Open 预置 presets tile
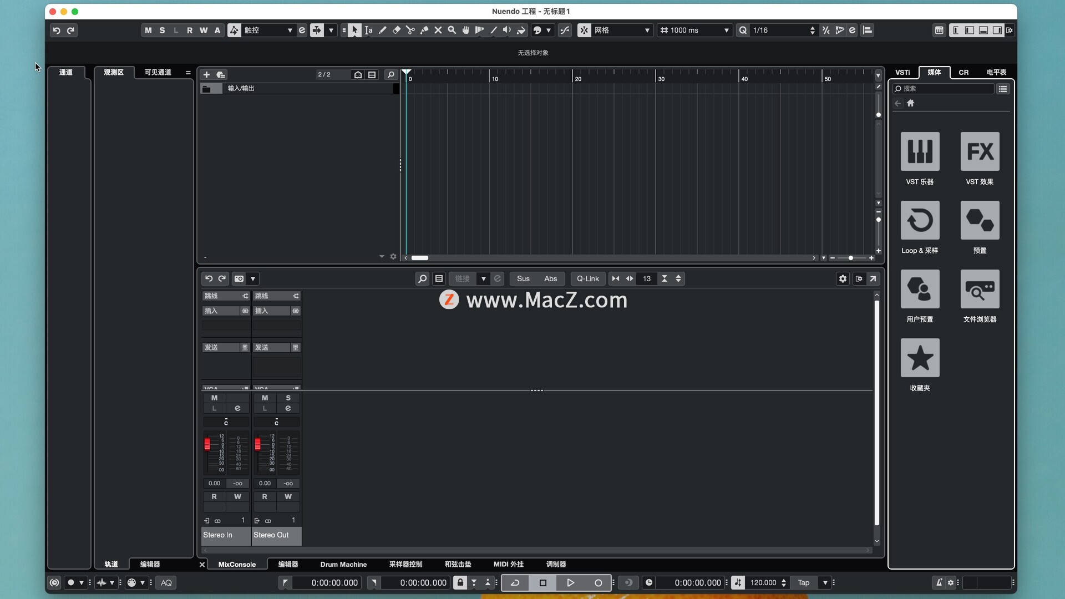This screenshot has width=1065, height=599. coord(980,220)
